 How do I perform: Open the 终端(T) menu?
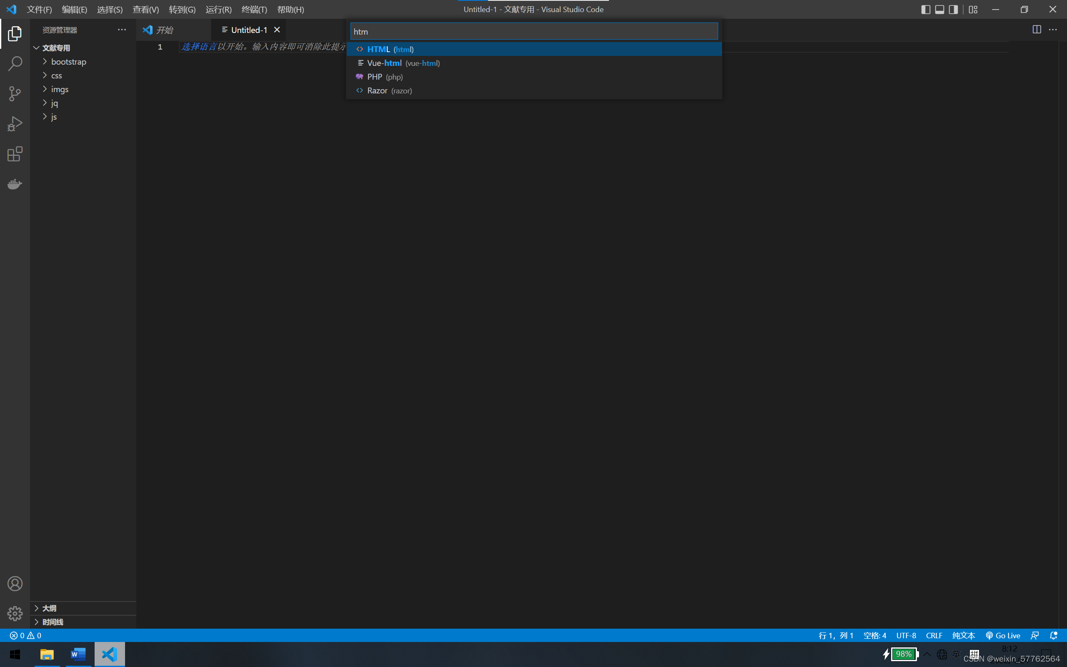pos(254,10)
